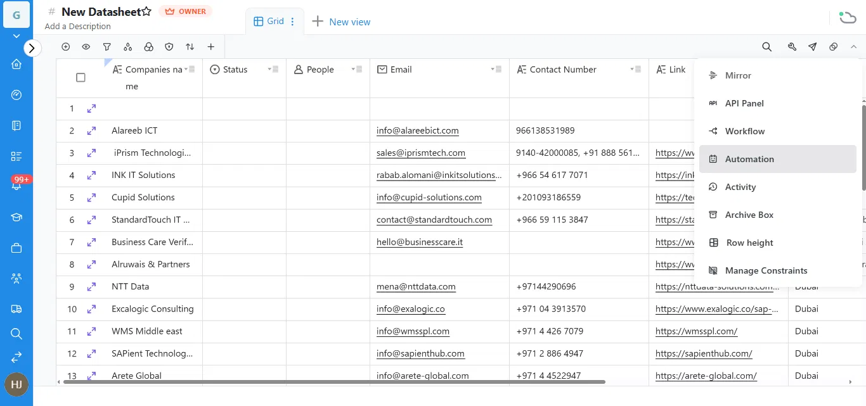Click the cloud sync status icon
The height and width of the screenshot is (406, 866).
pos(847,17)
